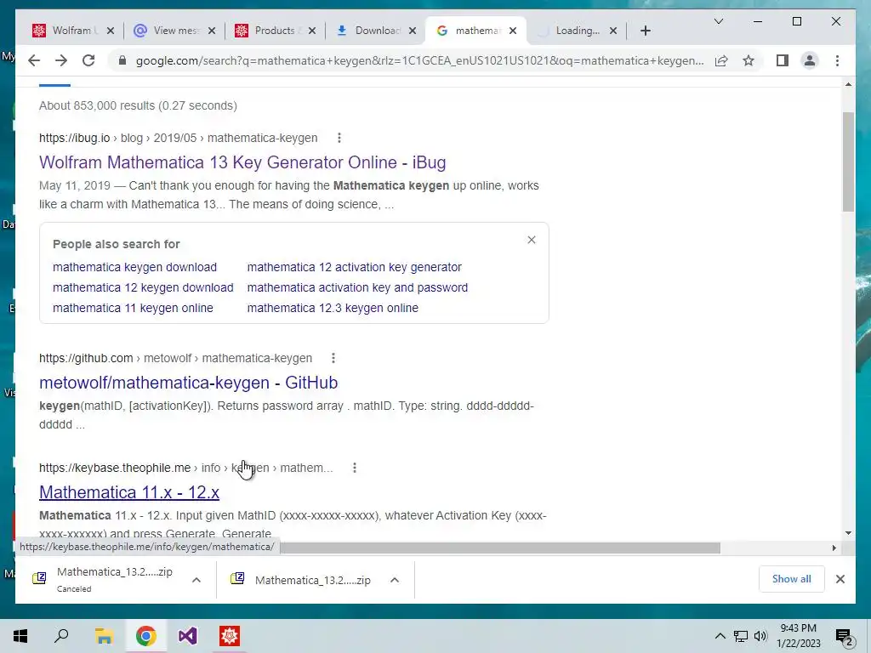
Task: Open Wolfram Mathematica 13 Key Generator result
Action: pos(242,162)
